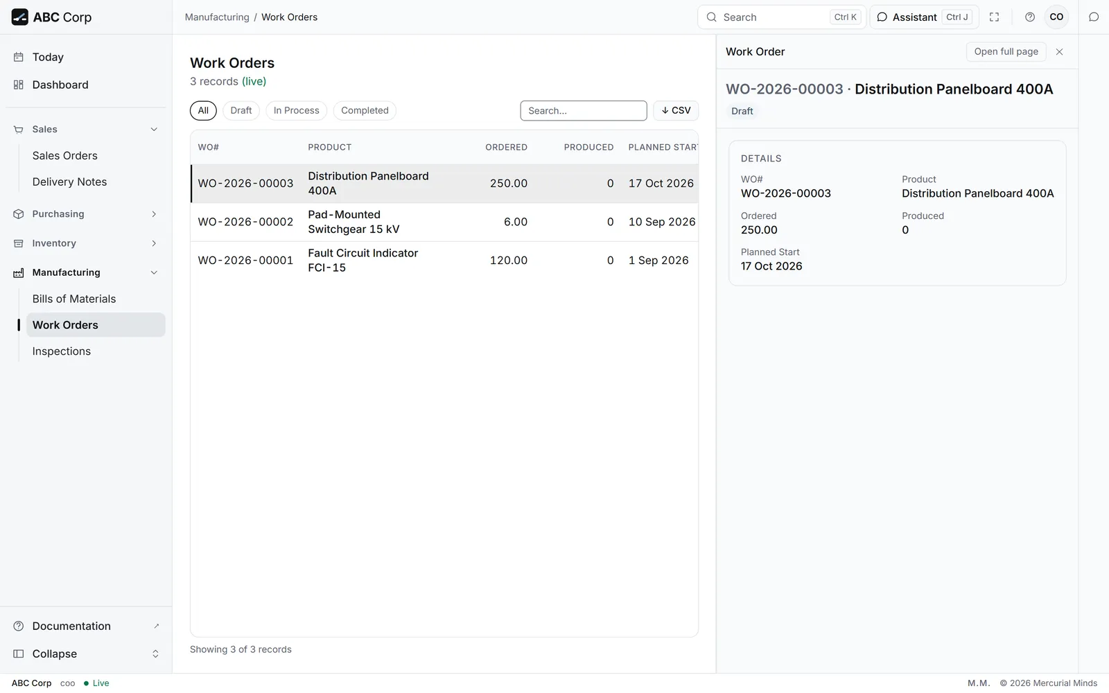Viewport: 1109px width, 693px height.
Task: Close the Work Order side panel
Action: pos(1059,52)
